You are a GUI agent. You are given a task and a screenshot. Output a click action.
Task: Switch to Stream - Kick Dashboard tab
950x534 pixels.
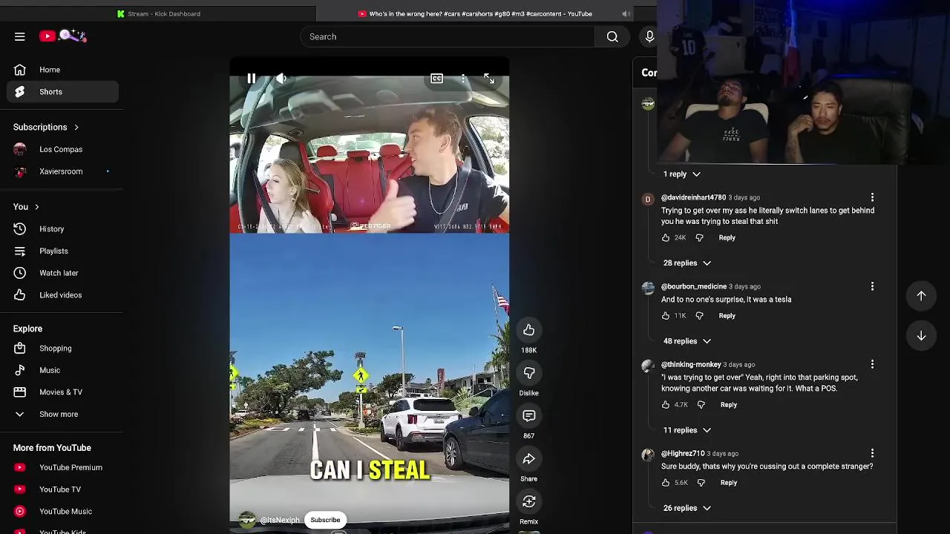[x=158, y=13]
